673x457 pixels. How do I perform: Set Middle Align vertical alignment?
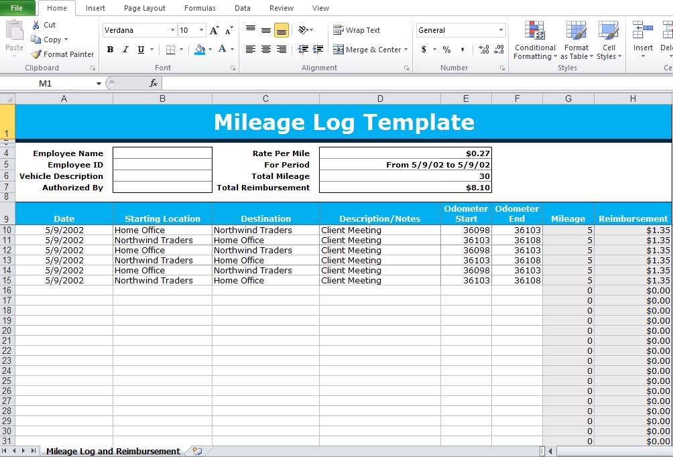pos(266,30)
